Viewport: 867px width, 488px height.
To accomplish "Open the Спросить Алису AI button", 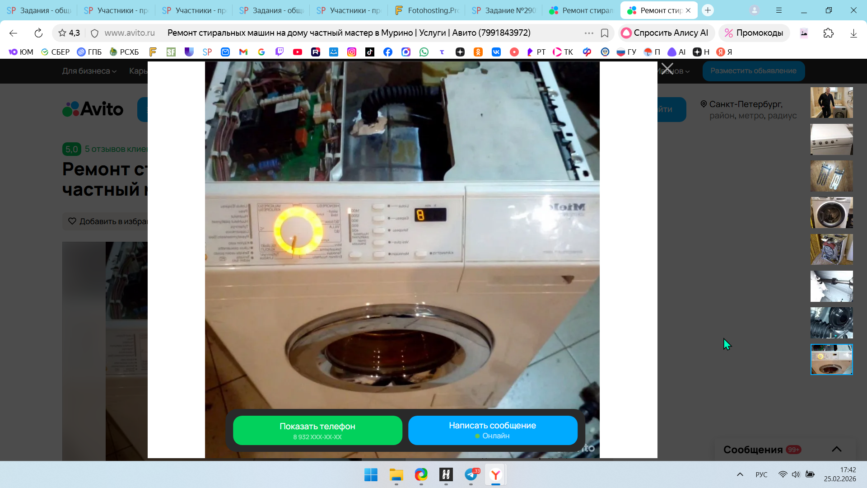I will point(666,33).
